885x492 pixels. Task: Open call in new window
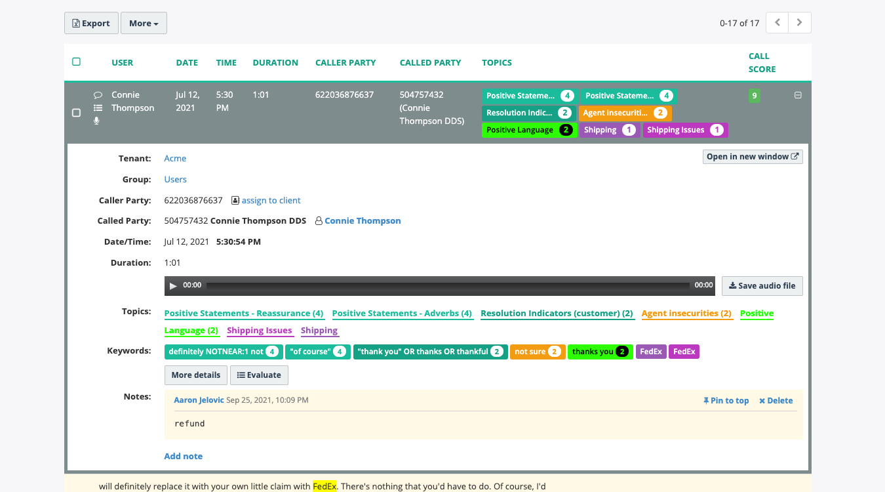tap(753, 157)
